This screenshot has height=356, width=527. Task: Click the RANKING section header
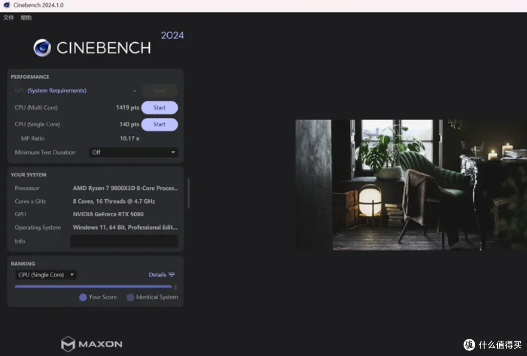coord(23,264)
